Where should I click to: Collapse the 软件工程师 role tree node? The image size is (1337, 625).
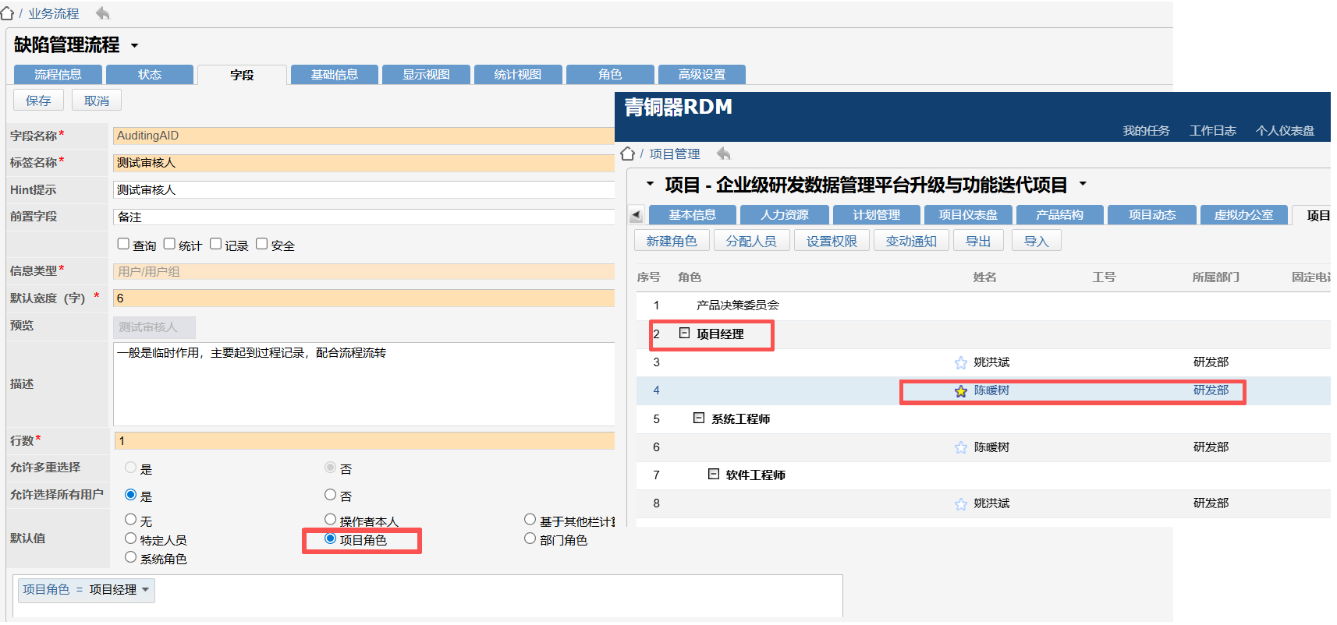click(x=713, y=474)
